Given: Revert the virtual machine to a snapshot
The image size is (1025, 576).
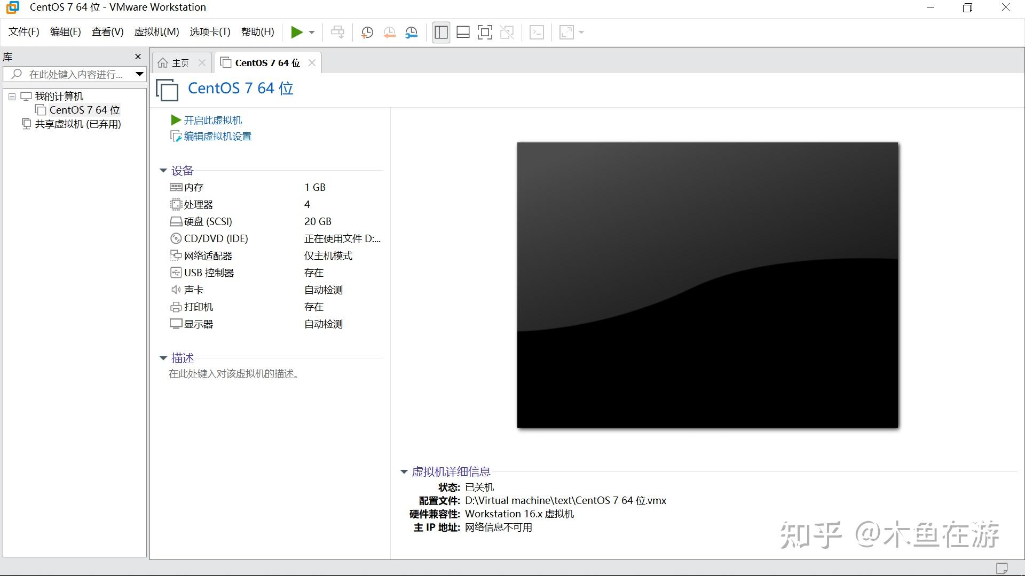Looking at the screenshot, I should pyautogui.click(x=389, y=32).
